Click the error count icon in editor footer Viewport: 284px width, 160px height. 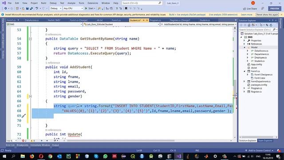(x=23, y=140)
